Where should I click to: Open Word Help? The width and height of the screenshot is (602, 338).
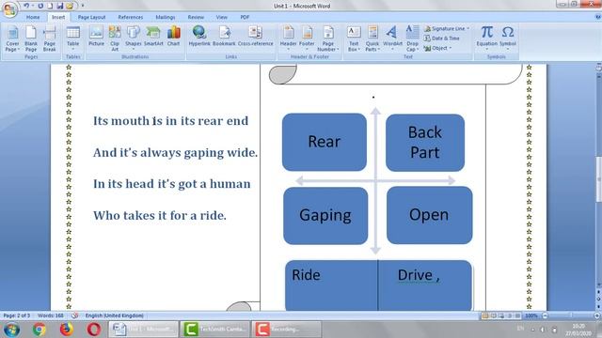[x=598, y=17]
